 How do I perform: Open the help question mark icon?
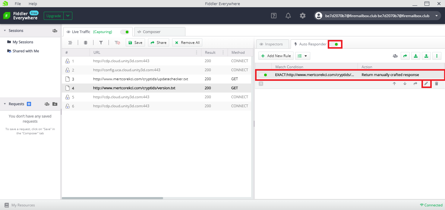pos(274,16)
